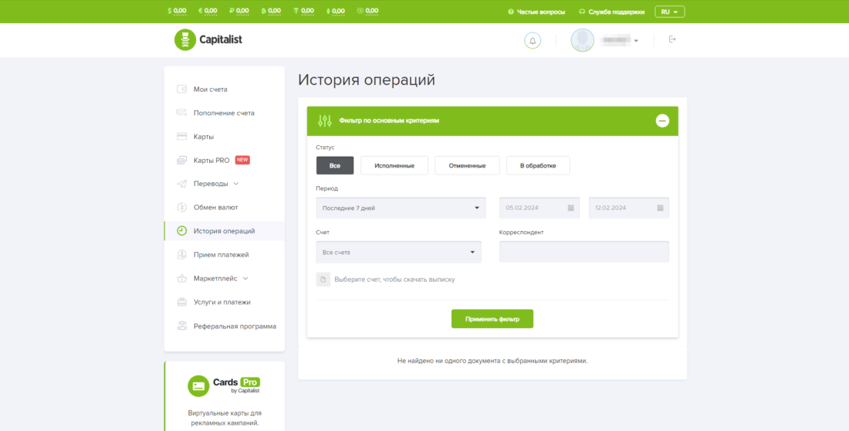The image size is (849, 431).
Task: Go to 'Обмен валют' in sidebar
Action: (x=215, y=207)
